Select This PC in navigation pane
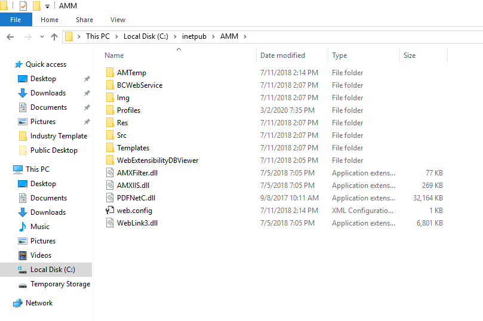 tap(37, 169)
